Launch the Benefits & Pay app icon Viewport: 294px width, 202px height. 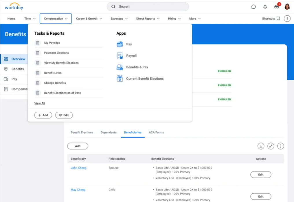(x=120, y=67)
